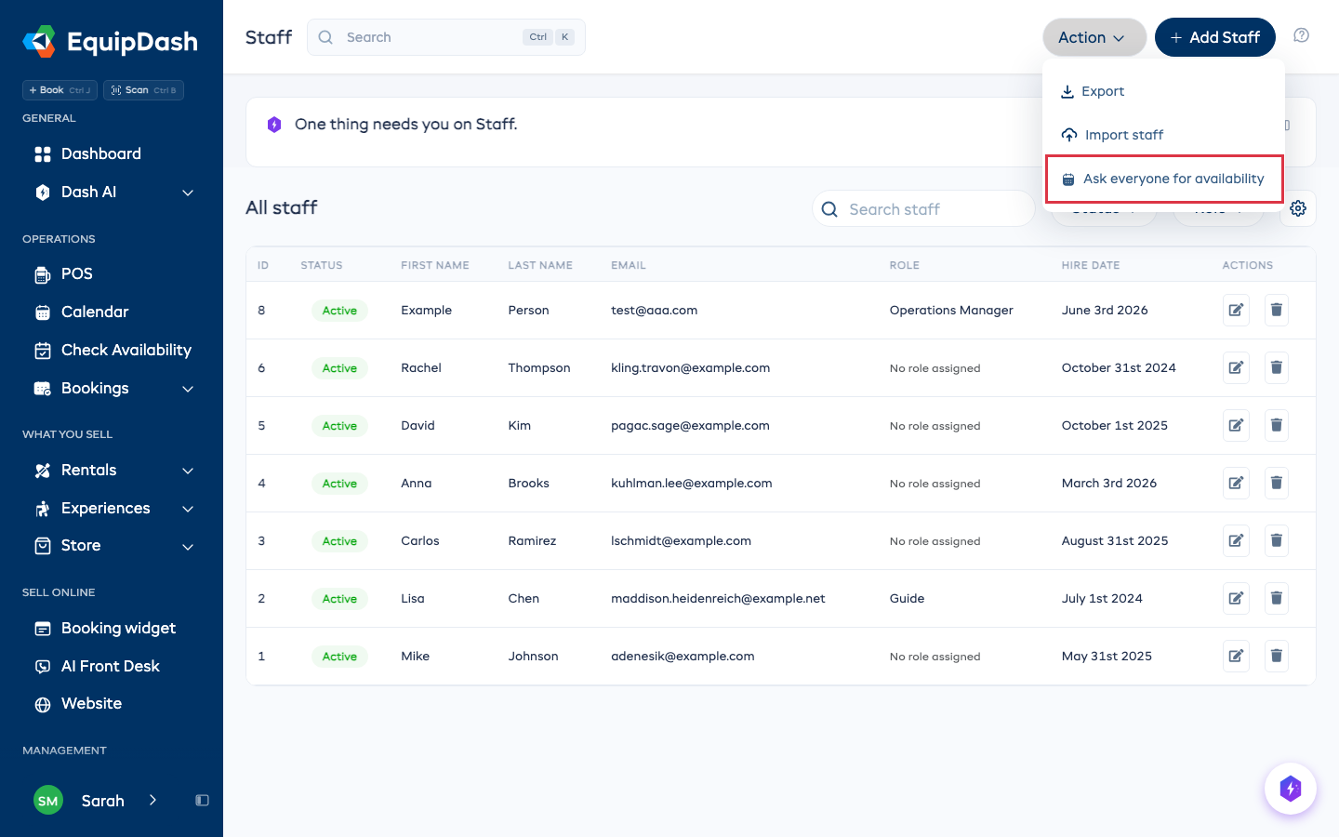Image resolution: width=1339 pixels, height=837 pixels.
Task: Delete Rachel Thompson's staff record
Action: point(1277,367)
